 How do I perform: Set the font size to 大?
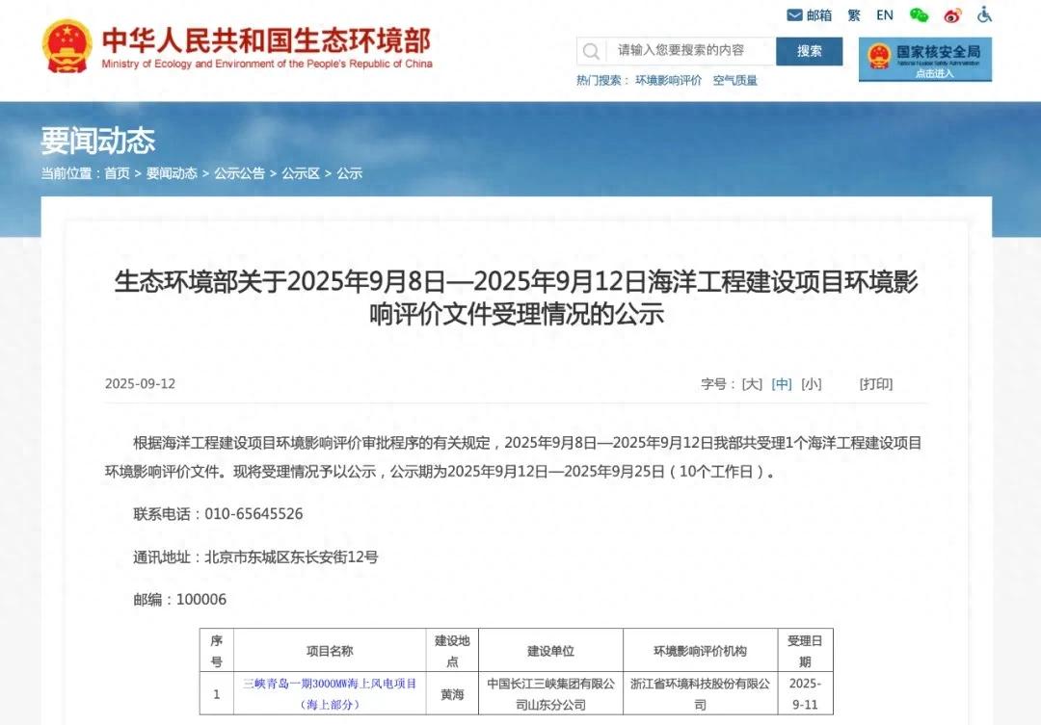point(752,384)
